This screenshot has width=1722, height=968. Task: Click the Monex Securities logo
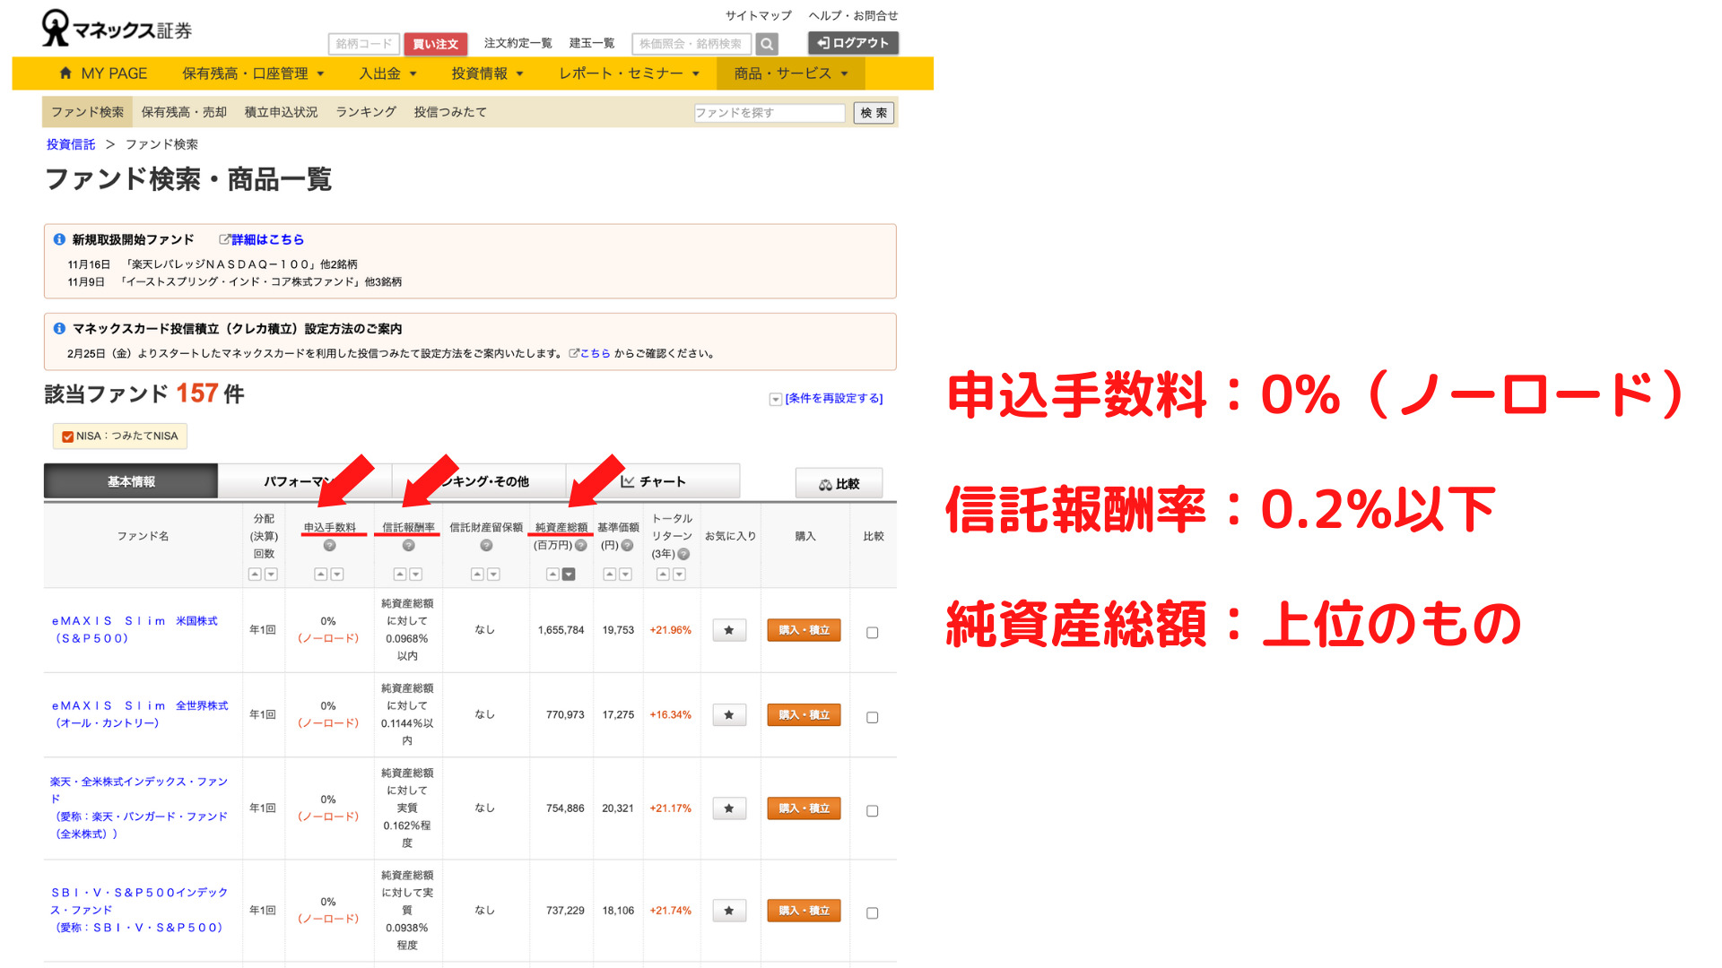[117, 29]
